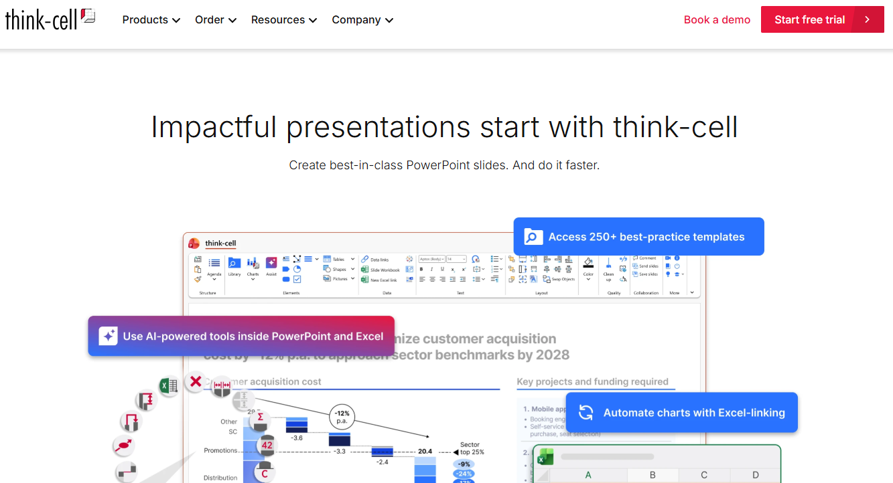
Task: Click the Excel icon in radial chart menu
Action: click(x=169, y=385)
